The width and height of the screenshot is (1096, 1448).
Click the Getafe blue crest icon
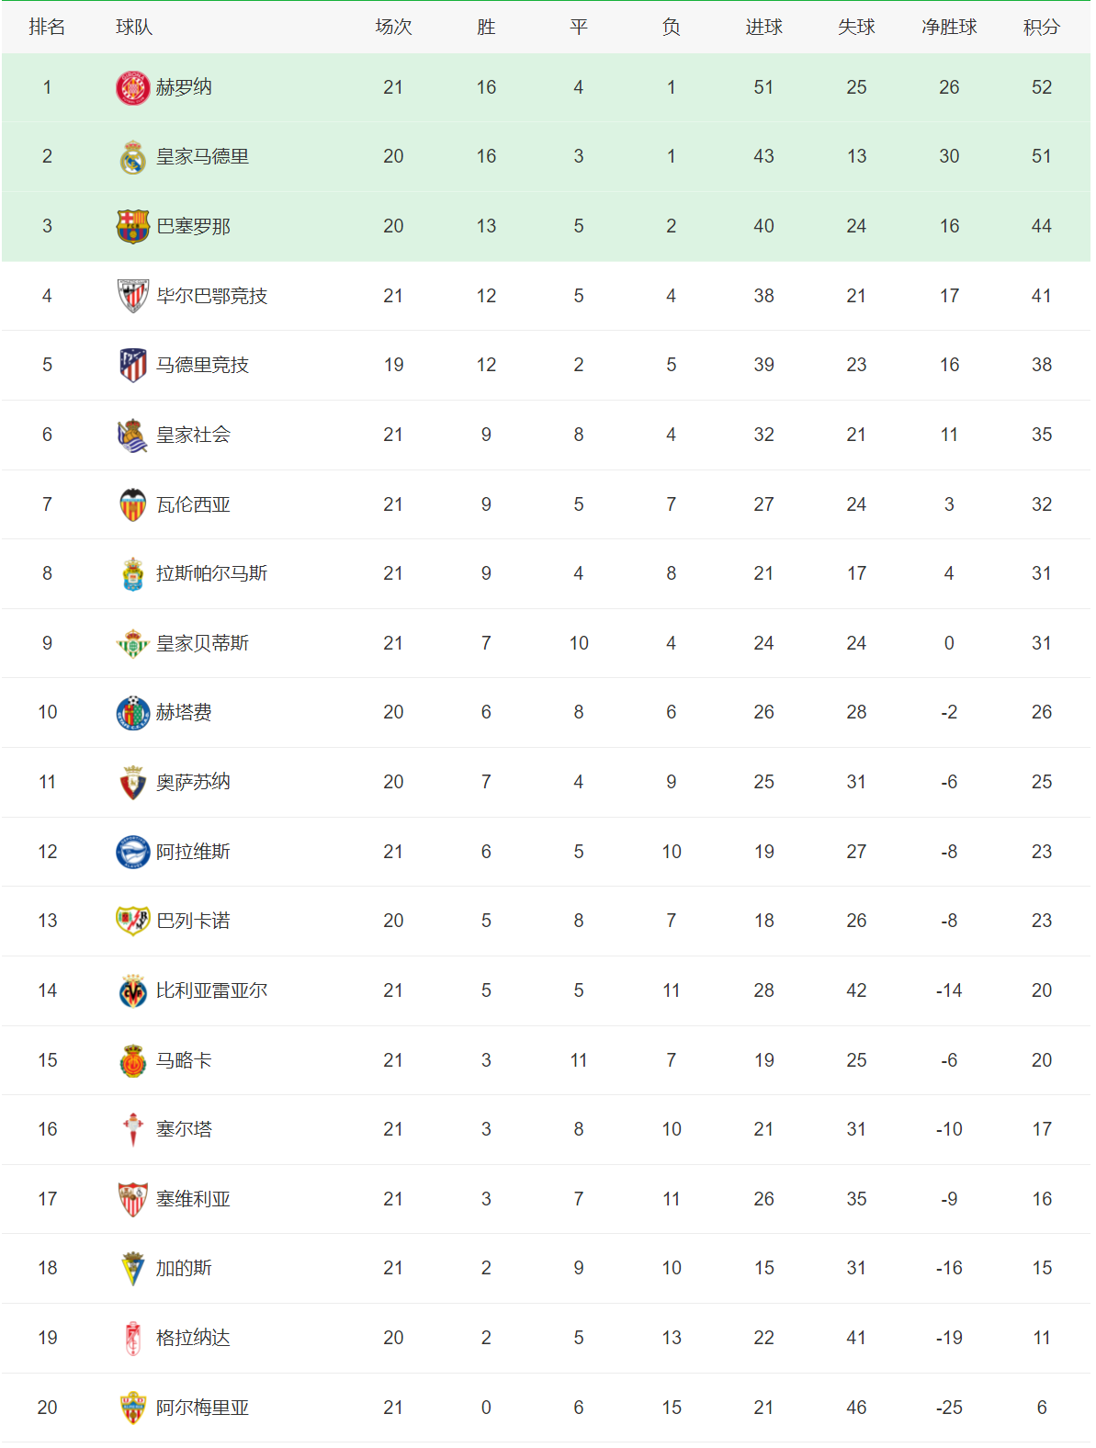(x=132, y=713)
